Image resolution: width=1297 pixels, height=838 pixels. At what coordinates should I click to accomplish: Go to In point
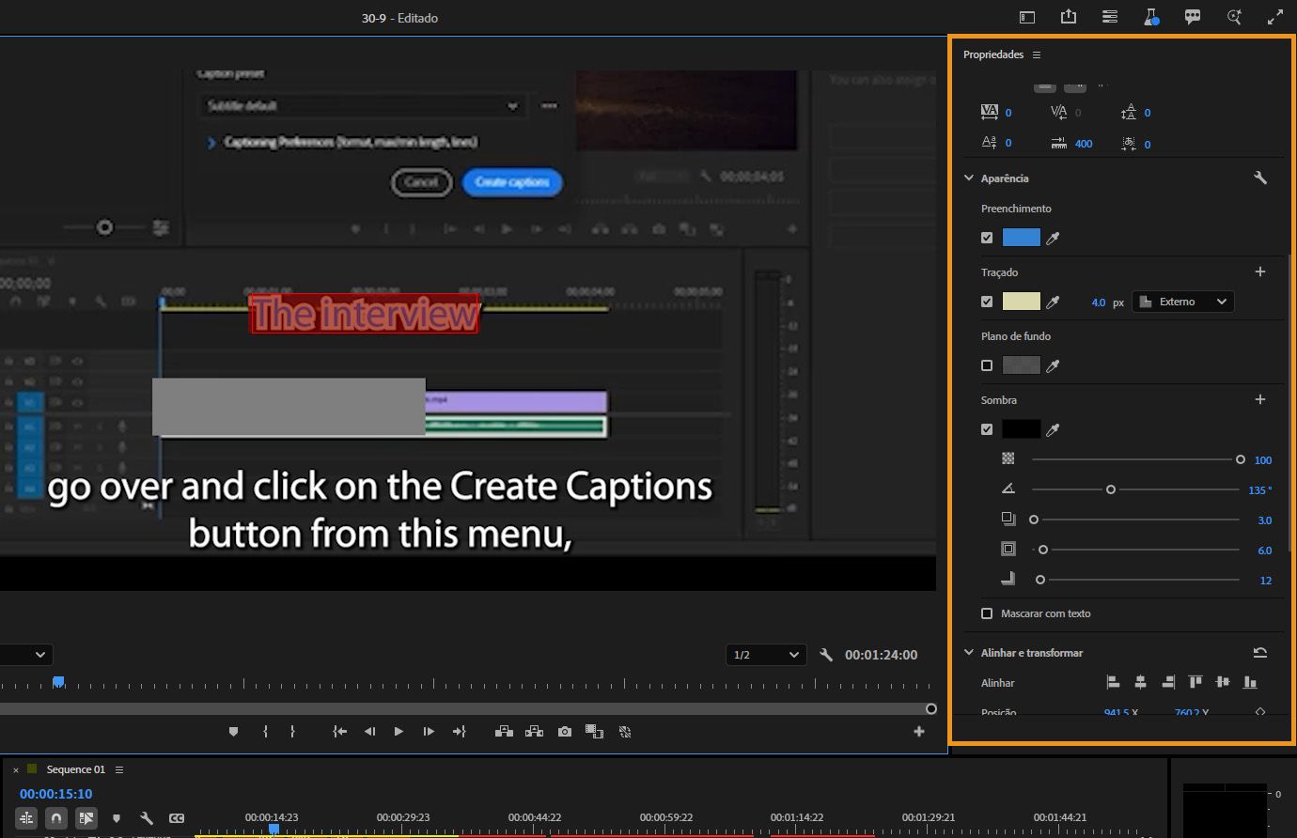coord(340,732)
